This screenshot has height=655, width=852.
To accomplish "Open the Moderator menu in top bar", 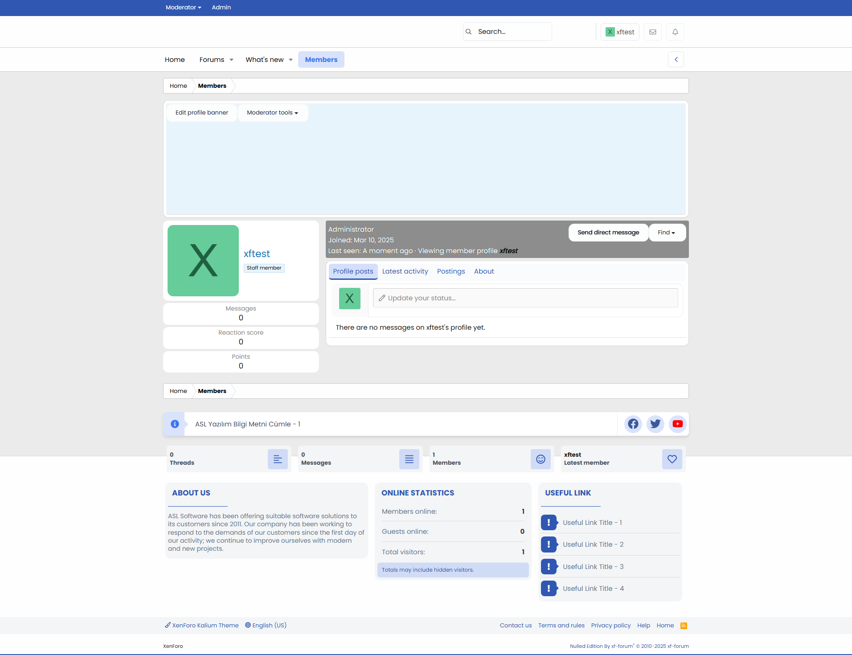I will tap(183, 8).
